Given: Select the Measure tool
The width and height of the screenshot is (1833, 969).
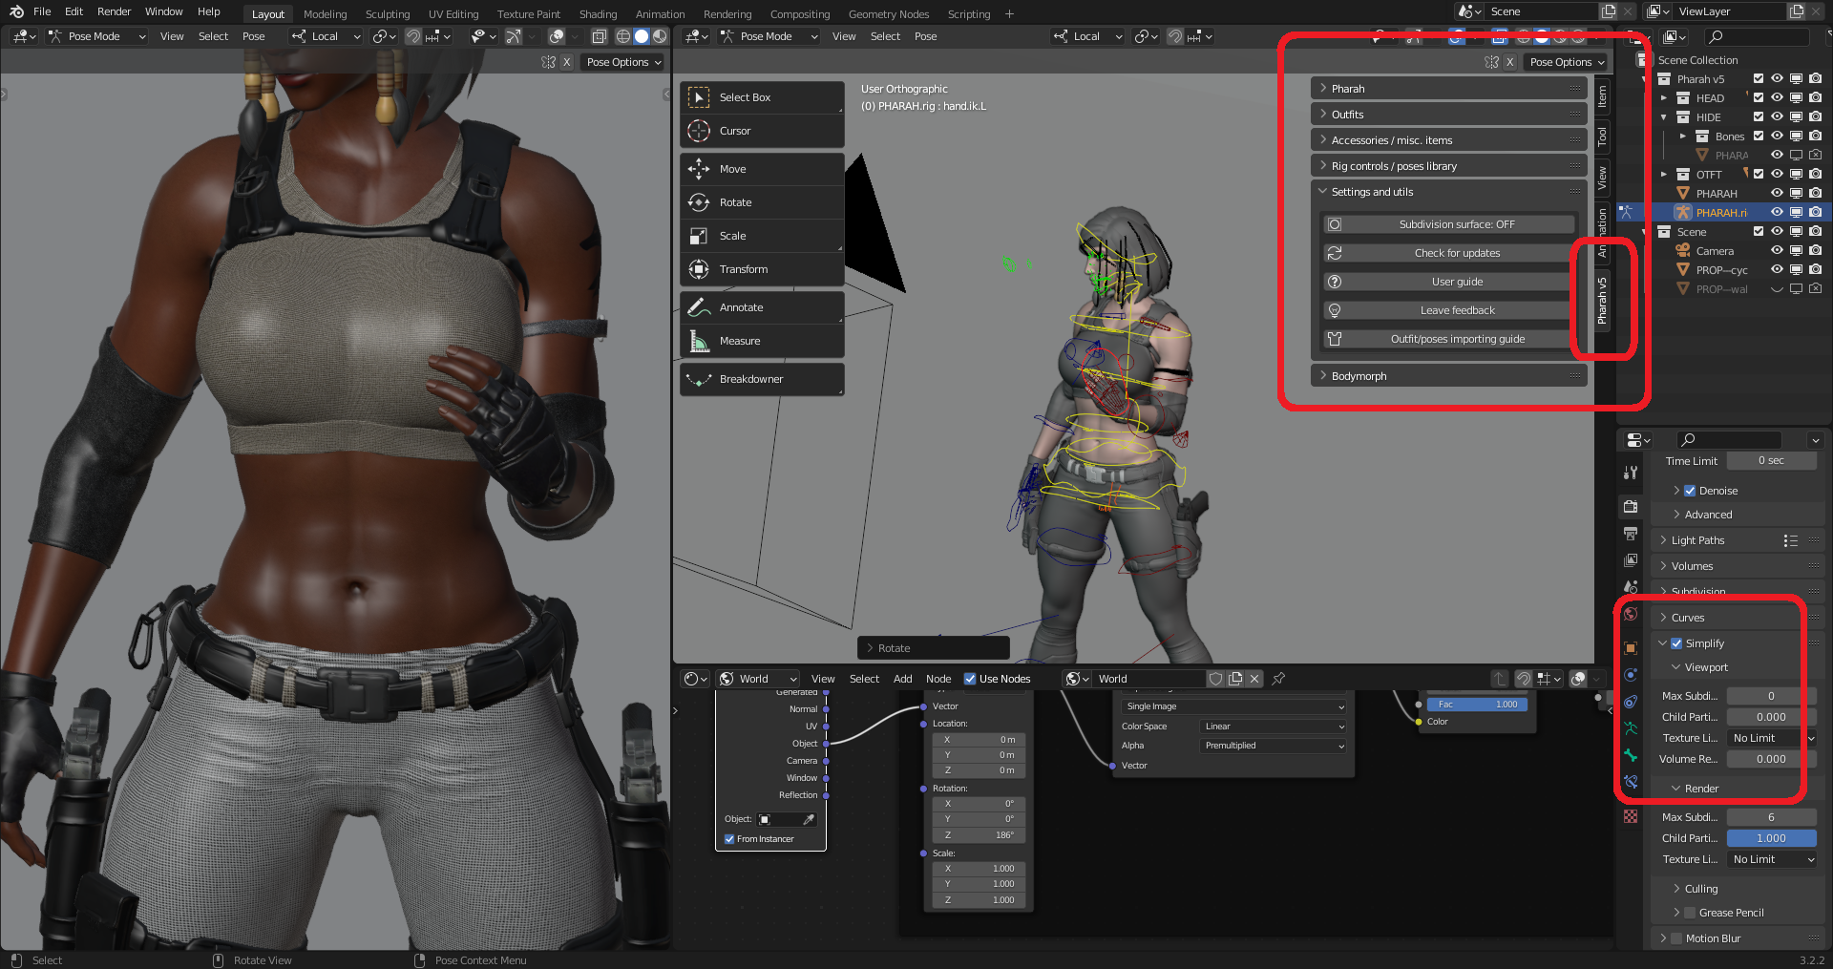Looking at the screenshot, I should coord(762,341).
